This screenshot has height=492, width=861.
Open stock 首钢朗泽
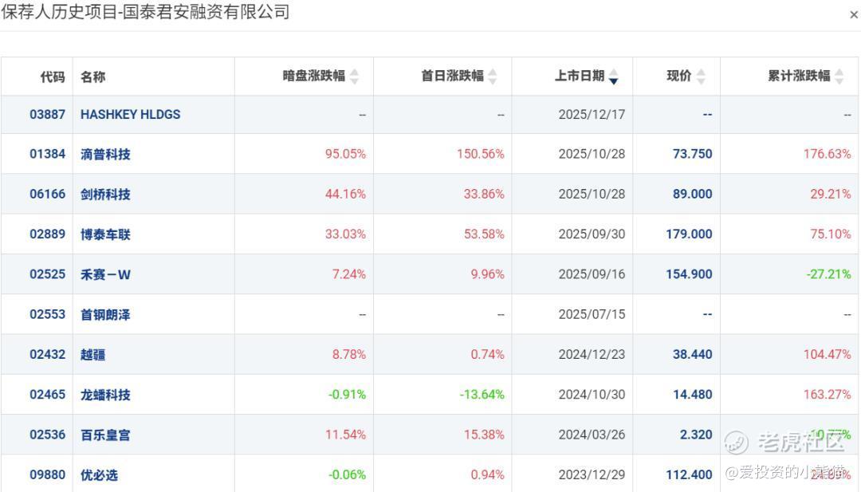click(105, 315)
